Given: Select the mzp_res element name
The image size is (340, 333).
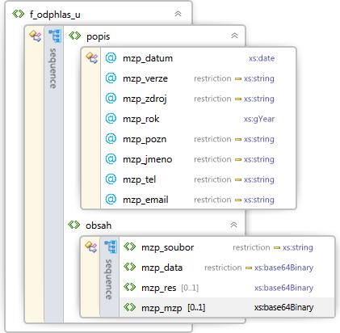Looking at the screenshot, I should (x=159, y=288).
